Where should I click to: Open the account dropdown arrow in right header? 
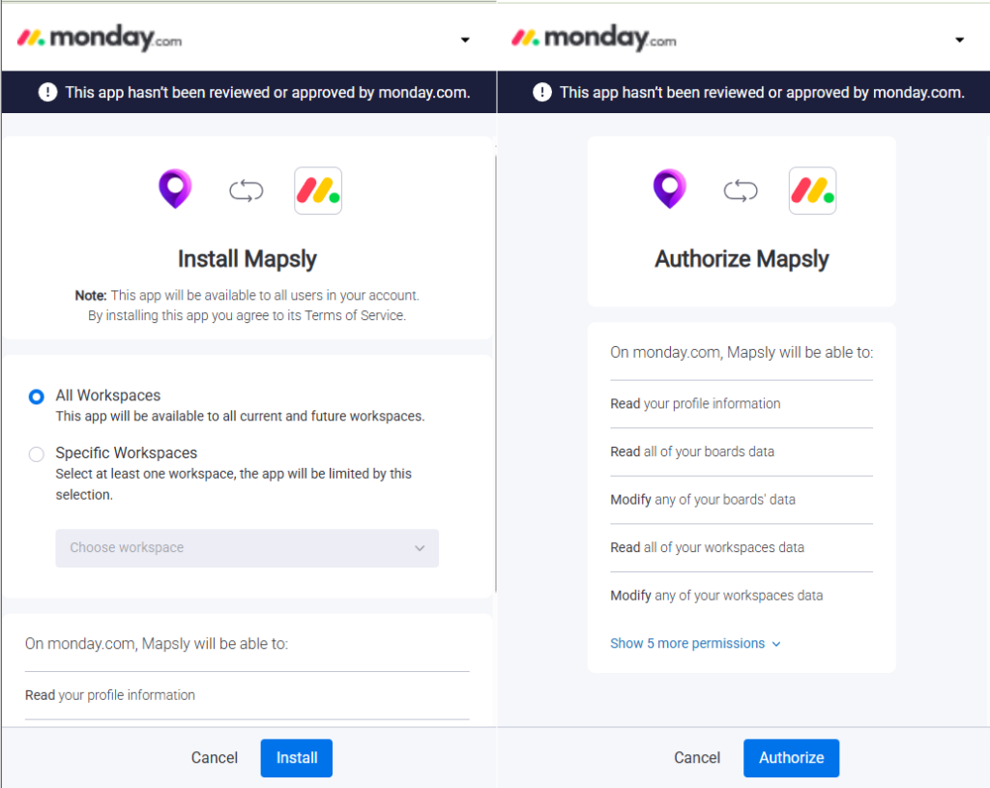coord(960,40)
